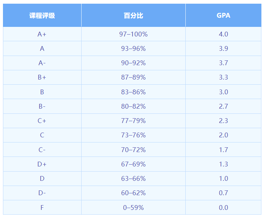Image resolution: width=264 pixels, height=218 pixels.
Task: Select the 60–62% percentage cell
Action: tap(133, 193)
